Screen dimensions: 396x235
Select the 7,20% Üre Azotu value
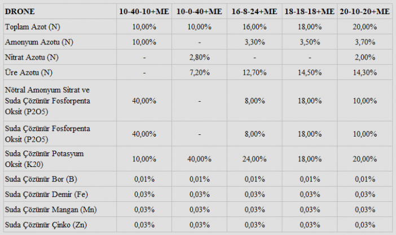(x=200, y=72)
